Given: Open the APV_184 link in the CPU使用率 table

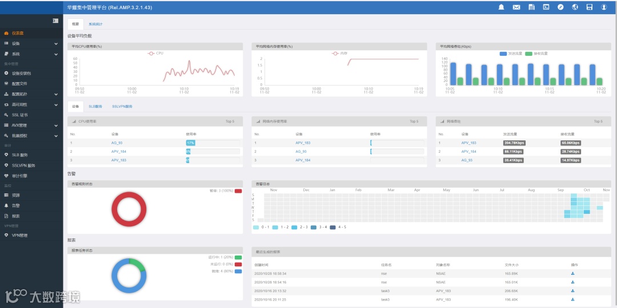Looking at the screenshot, I should point(119,151).
